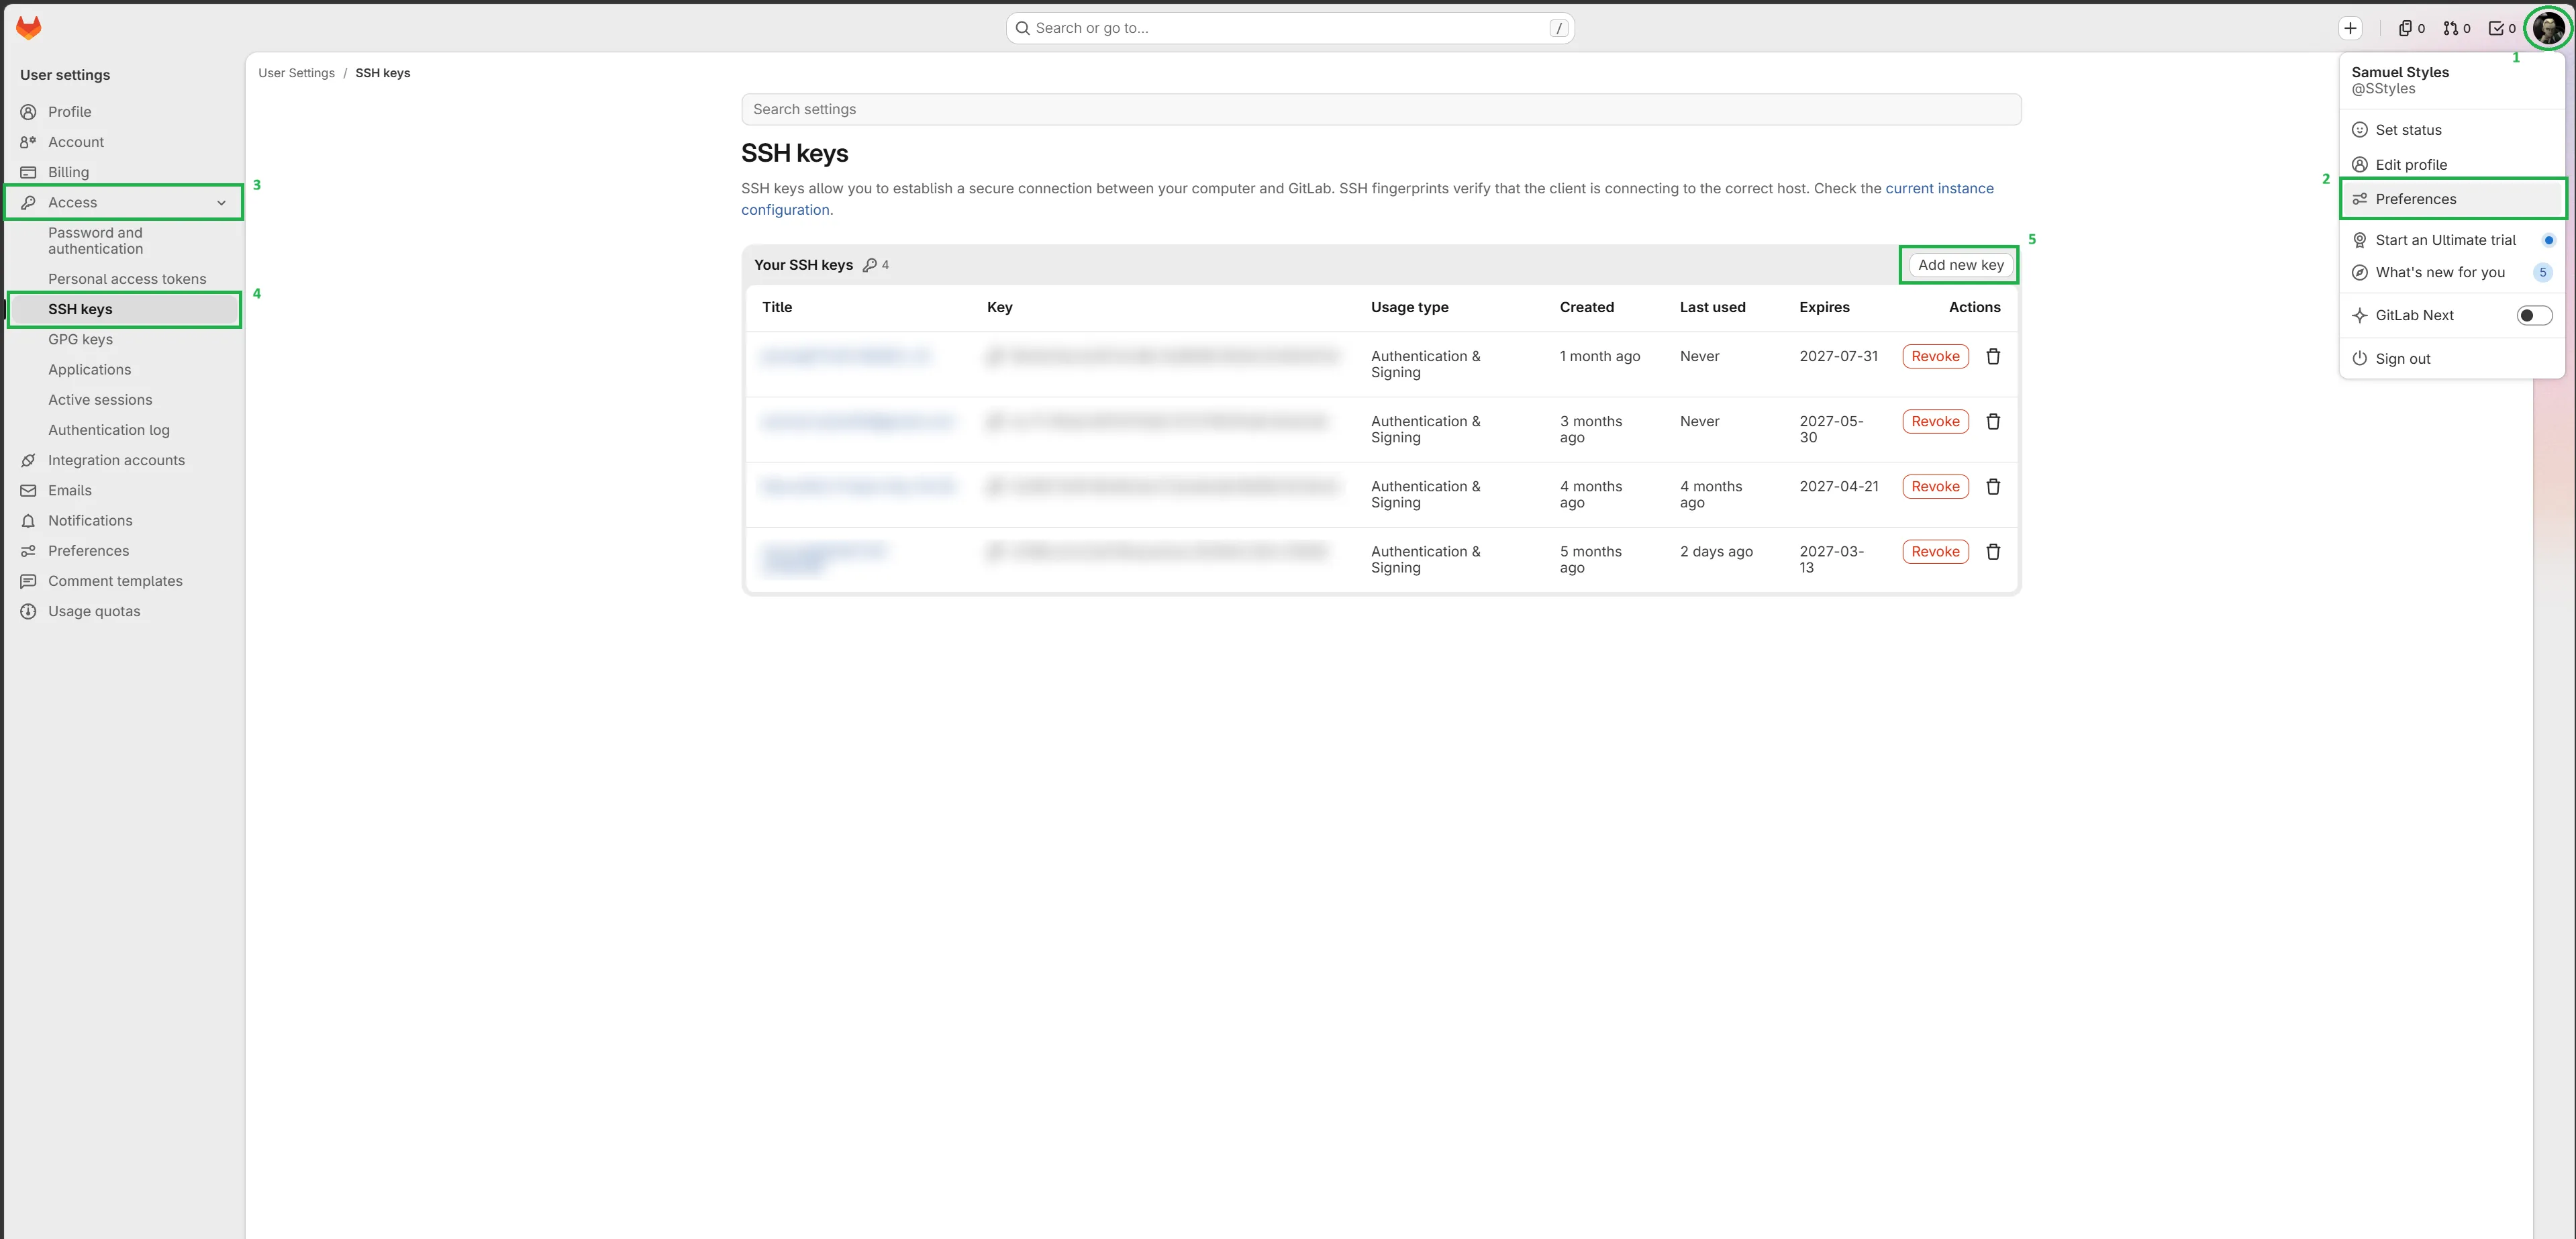Viewport: 2576px width, 1239px height.
Task: Click the user avatar in top bar
Action: tap(2548, 28)
